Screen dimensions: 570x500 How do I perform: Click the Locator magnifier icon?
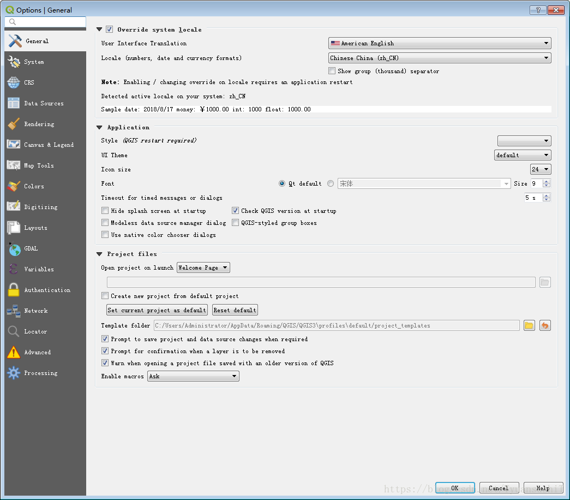click(14, 331)
